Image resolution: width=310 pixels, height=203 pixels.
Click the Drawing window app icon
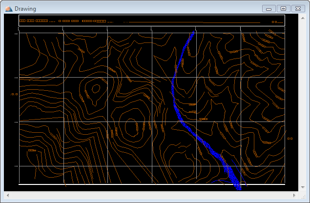tap(9, 9)
